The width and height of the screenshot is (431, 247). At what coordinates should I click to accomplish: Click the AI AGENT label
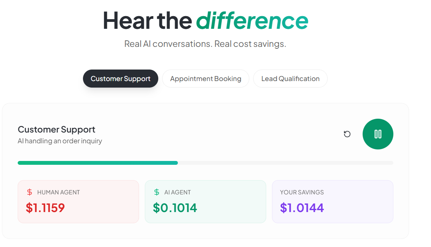click(x=177, y=192)
